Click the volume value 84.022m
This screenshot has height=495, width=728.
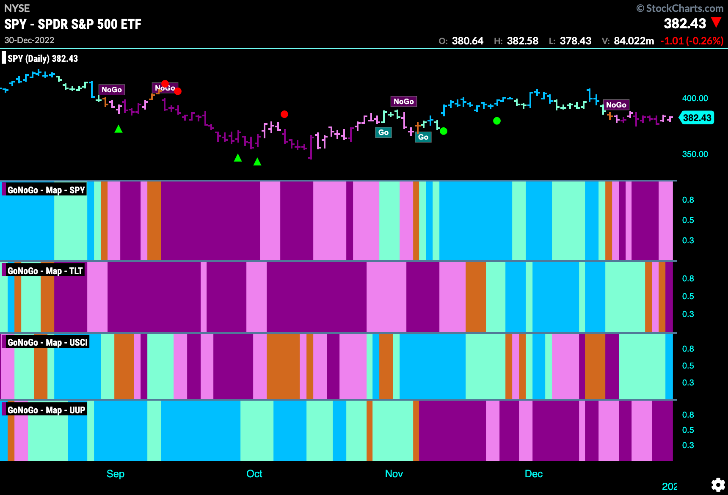coord(634,41)
